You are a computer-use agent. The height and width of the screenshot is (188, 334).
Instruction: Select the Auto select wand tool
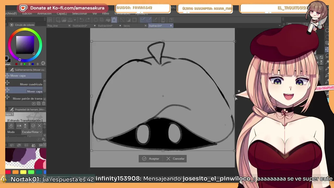(327, 62)
